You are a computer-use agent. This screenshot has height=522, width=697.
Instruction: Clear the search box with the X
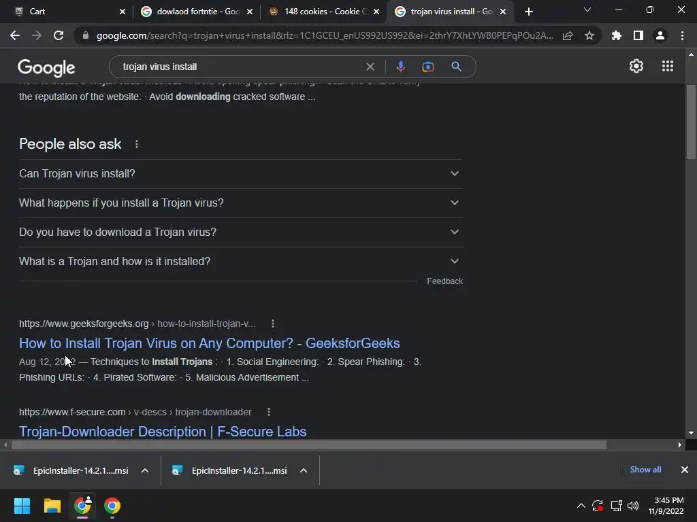pos(370,67)
